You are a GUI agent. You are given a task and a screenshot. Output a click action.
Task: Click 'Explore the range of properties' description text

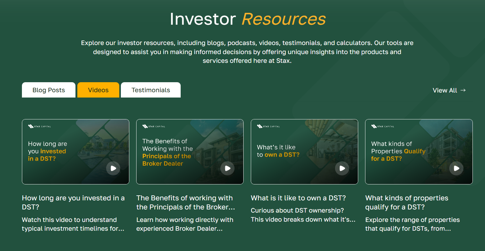coord(412,224)
